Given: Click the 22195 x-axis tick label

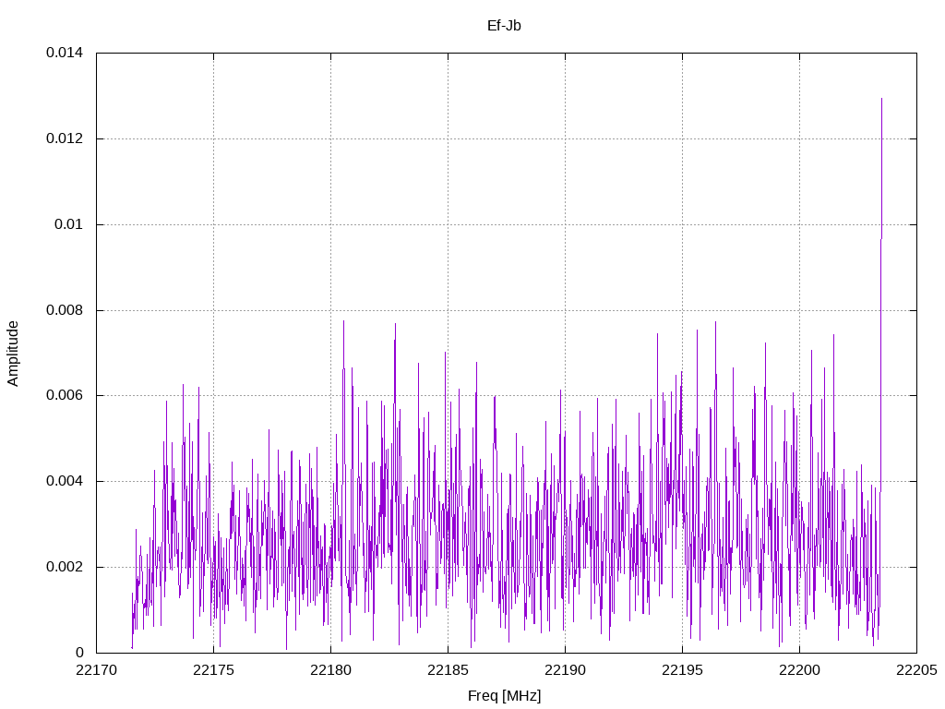Looking at the screenshot, I should (x=682, y=670).
